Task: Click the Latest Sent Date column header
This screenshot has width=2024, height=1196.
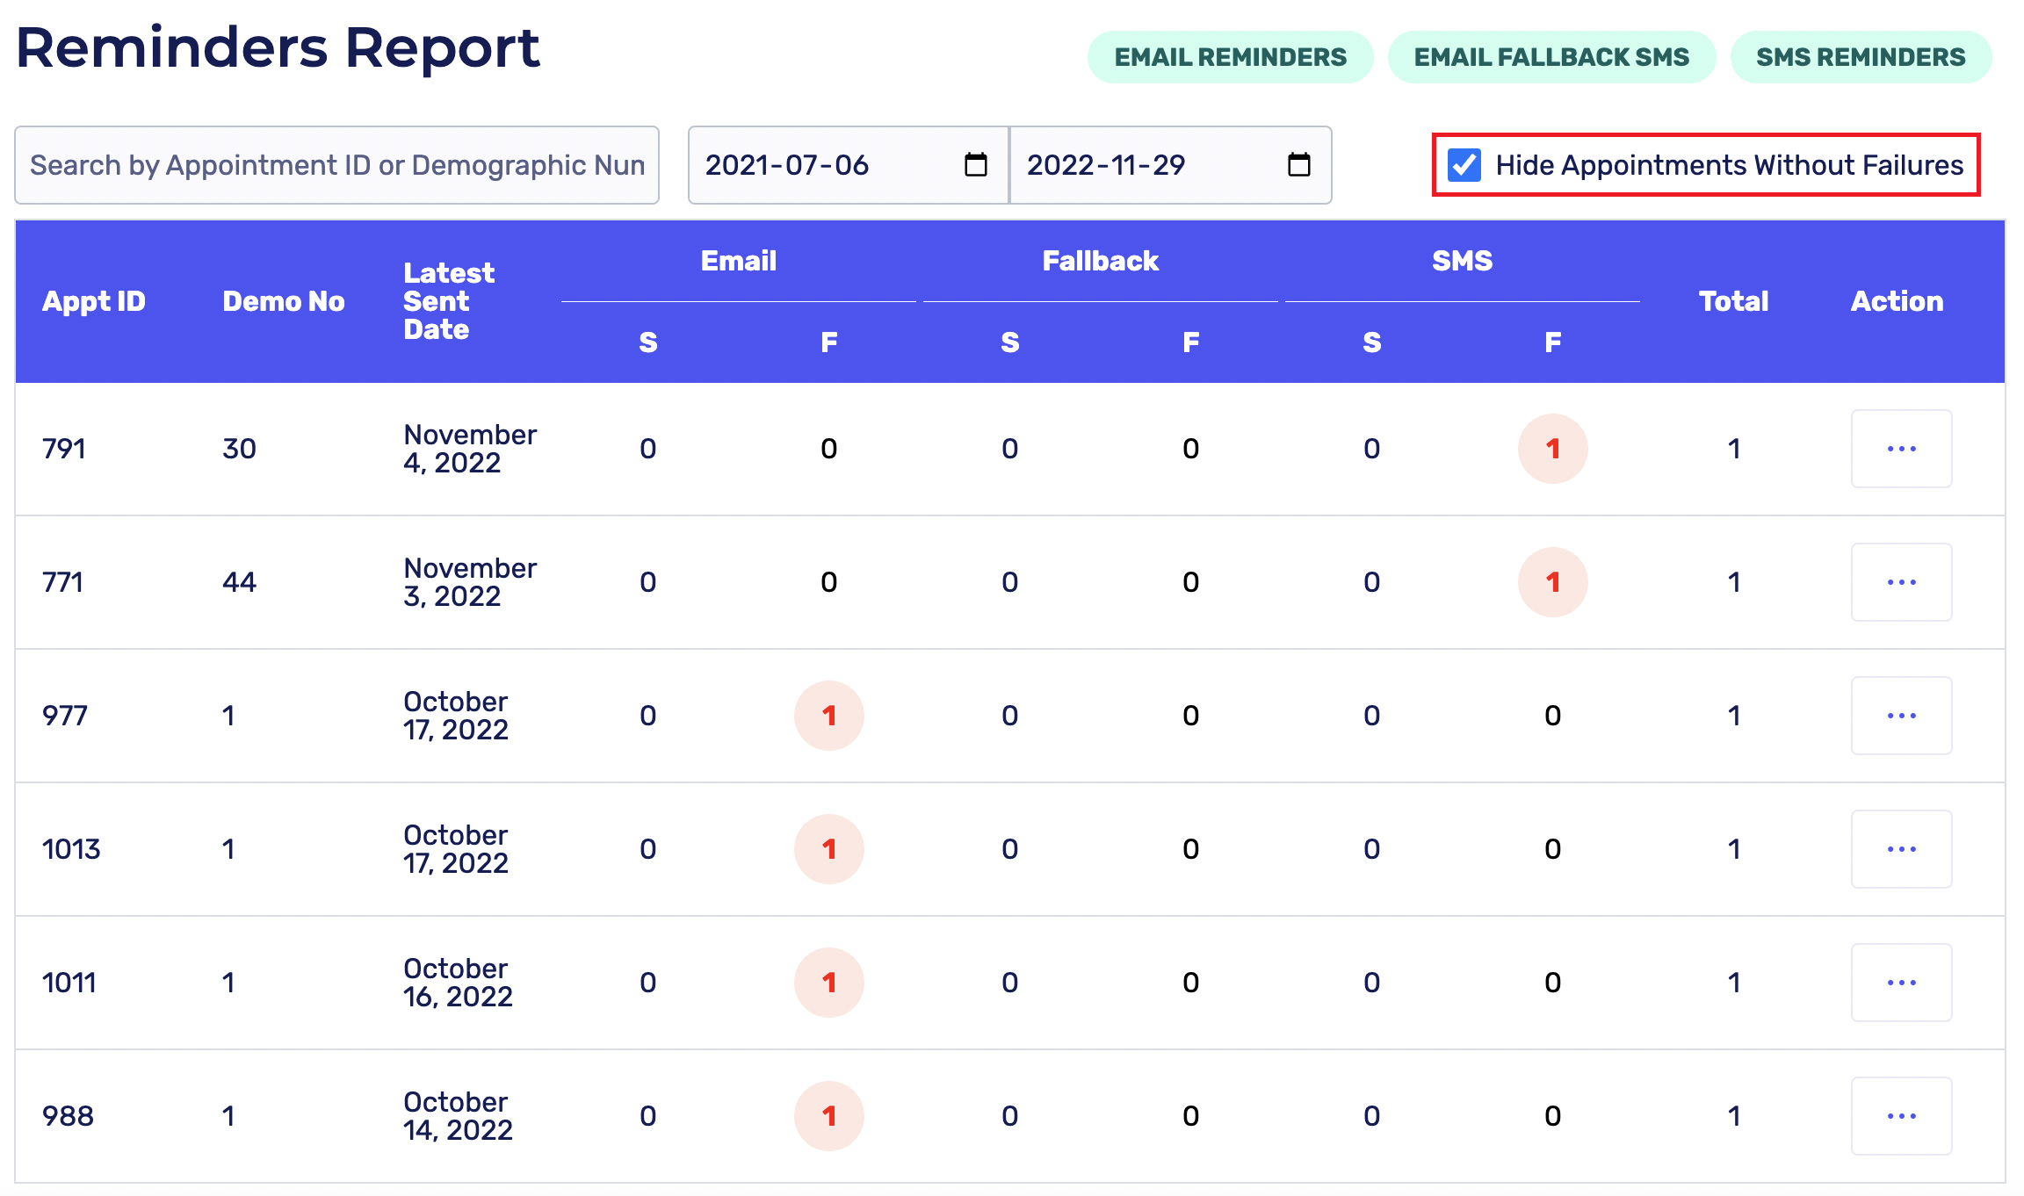Action: pos(448,301)
